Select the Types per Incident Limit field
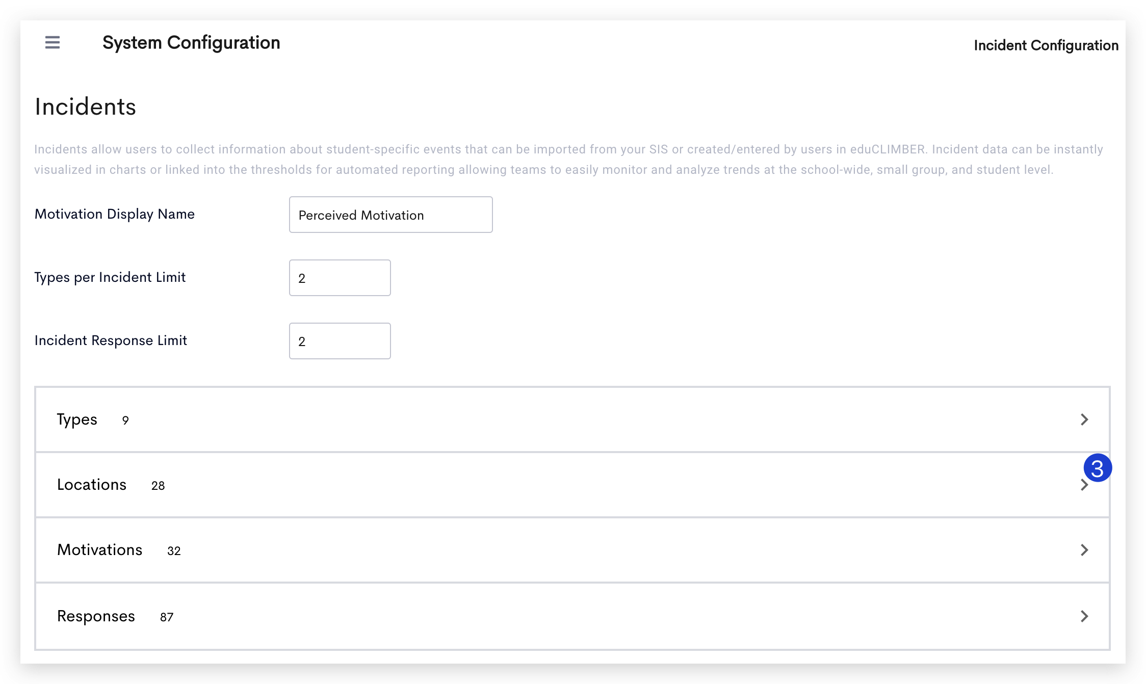Screen dimensions: 1146x684 tap(340, 278)
